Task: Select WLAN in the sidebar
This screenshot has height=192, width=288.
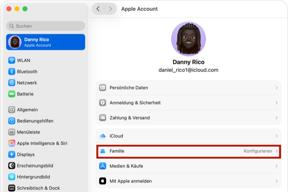Action: [x=46, y=60]
